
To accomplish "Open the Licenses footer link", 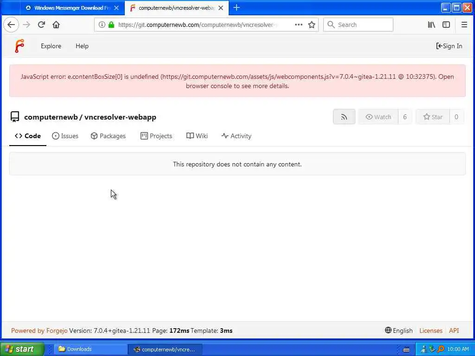I will tap(431, 331).
